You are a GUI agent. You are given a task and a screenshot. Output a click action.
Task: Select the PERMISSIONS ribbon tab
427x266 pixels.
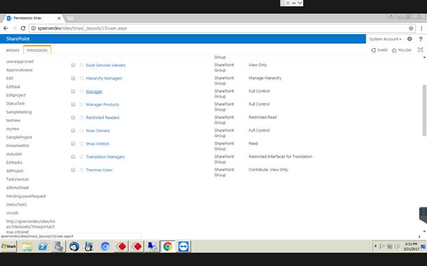[x=37, y=50]
